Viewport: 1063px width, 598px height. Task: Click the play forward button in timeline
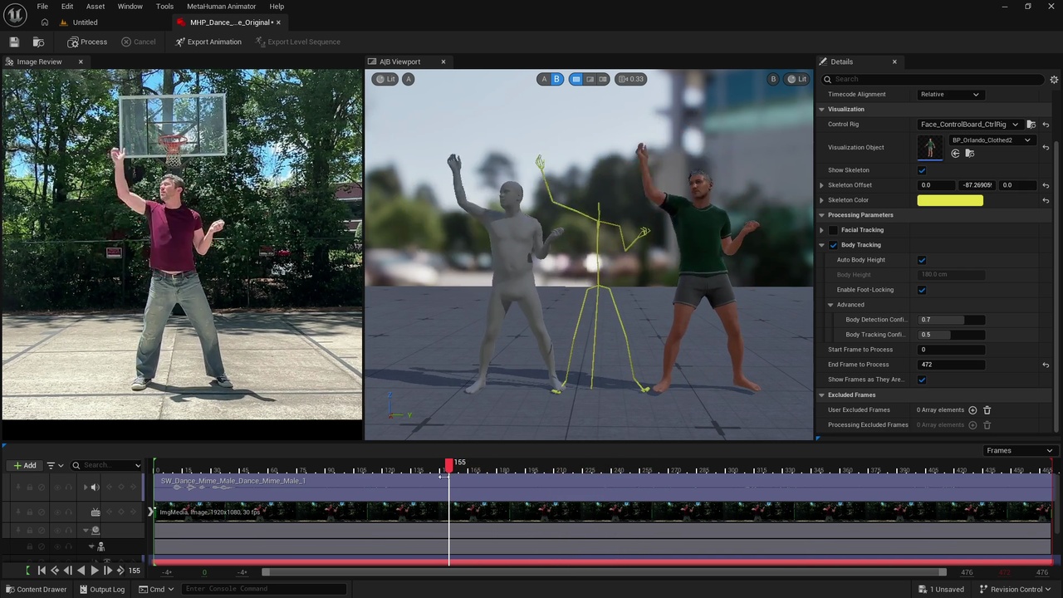pos(94,571)
